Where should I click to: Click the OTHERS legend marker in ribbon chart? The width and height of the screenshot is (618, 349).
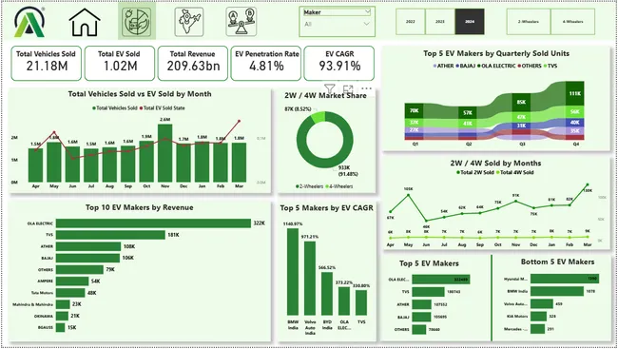tap(519, 66)
